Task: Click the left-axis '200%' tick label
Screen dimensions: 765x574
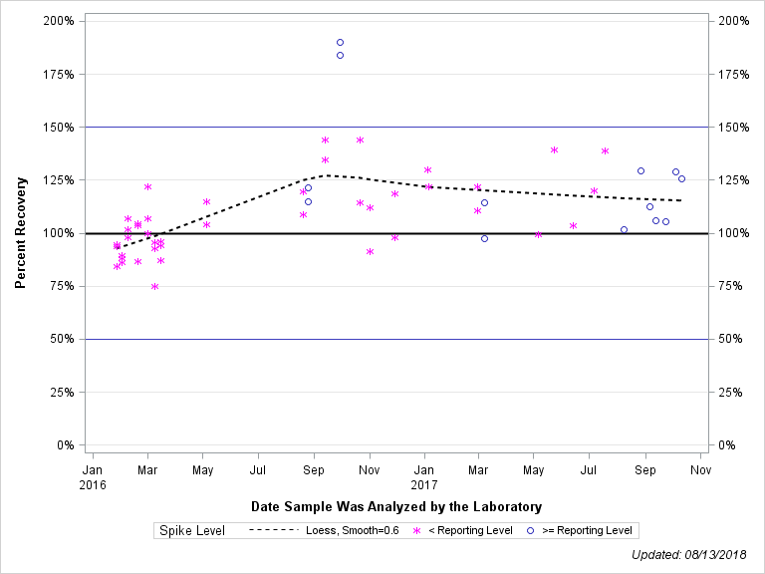Action: (59, 21)
